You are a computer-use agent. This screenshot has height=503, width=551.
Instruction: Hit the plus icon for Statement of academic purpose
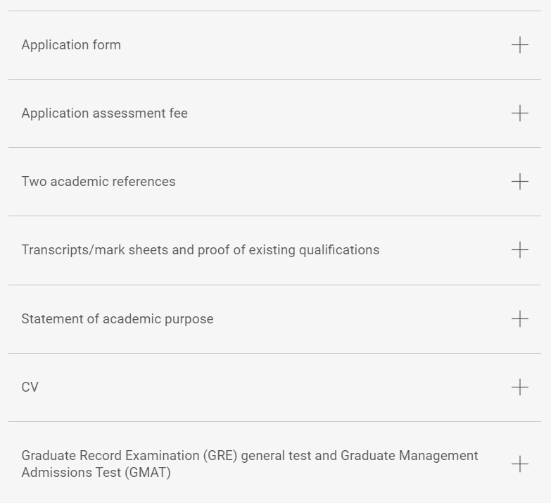pos(519,319)
